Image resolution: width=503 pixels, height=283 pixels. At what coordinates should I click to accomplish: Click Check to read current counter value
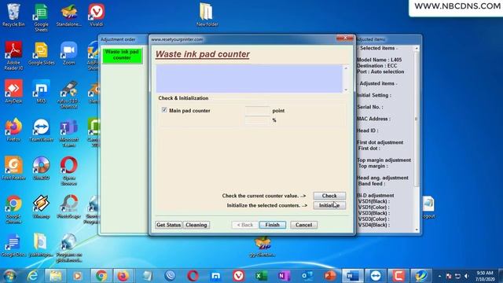[x=329, y=196]
